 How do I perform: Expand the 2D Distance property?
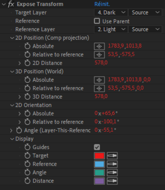pyautogui.click(x=19, y=63)
